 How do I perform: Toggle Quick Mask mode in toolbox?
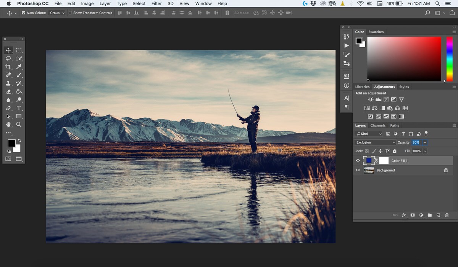(8, 159)
